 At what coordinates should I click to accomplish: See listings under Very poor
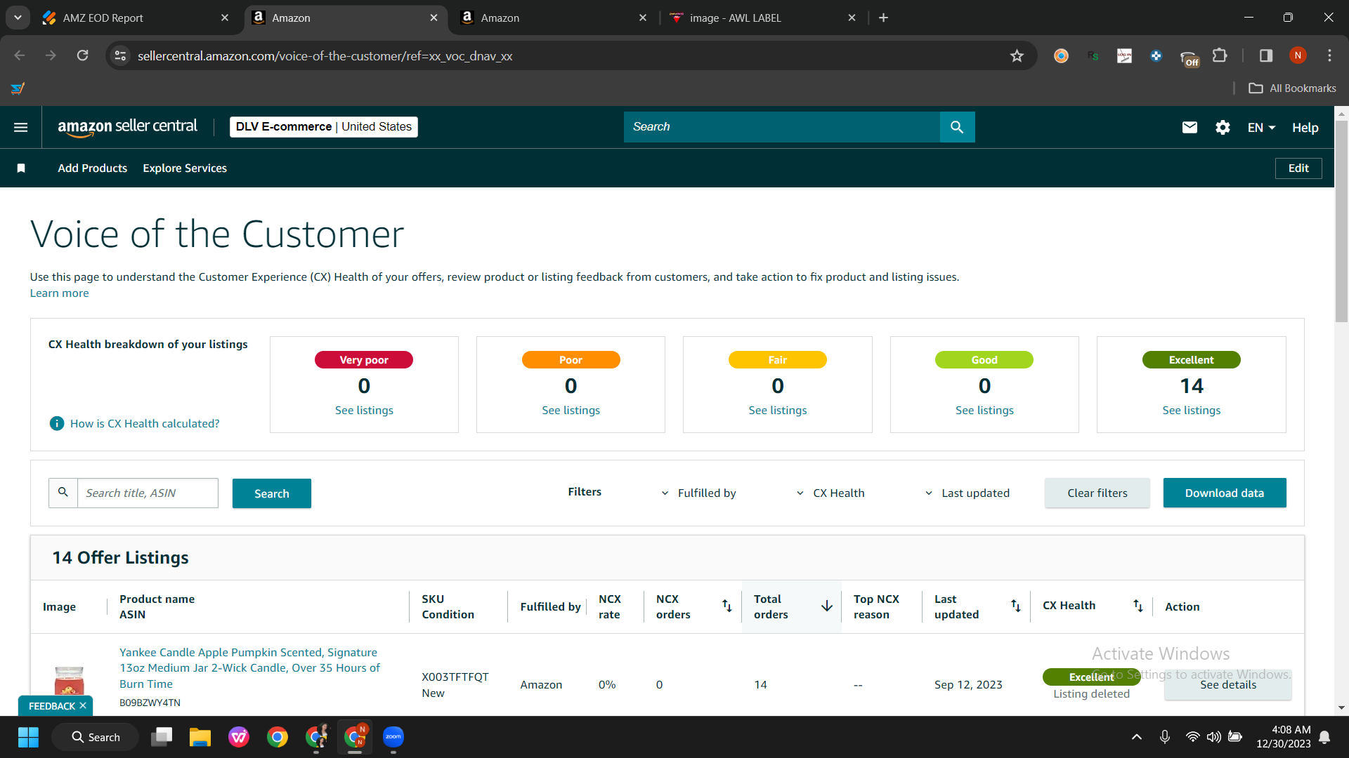pos(364,410)
